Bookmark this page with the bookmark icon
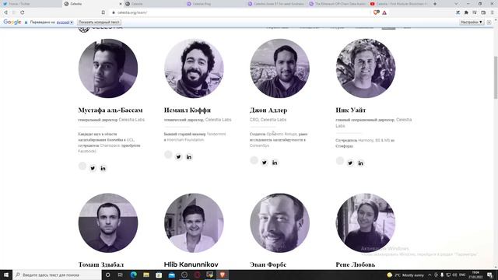This screenshot has width=498, height=280. [x=103, y=12]
